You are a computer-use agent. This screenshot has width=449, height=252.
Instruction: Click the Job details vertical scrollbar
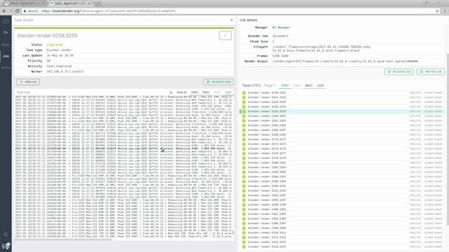coord(448,139)
